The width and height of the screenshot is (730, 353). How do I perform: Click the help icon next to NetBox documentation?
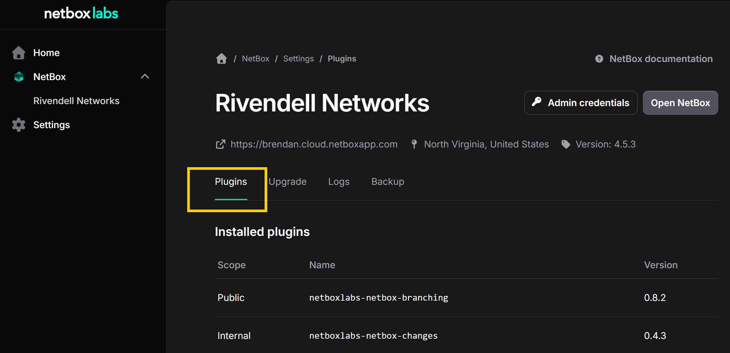600,58
